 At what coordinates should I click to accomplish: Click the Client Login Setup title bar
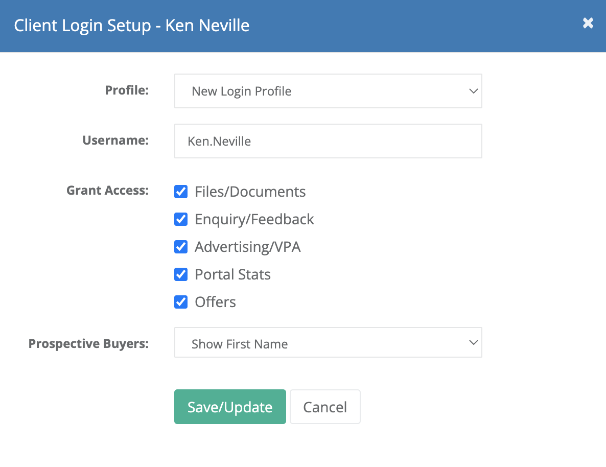pyautogui.click(x=131, y=25)
